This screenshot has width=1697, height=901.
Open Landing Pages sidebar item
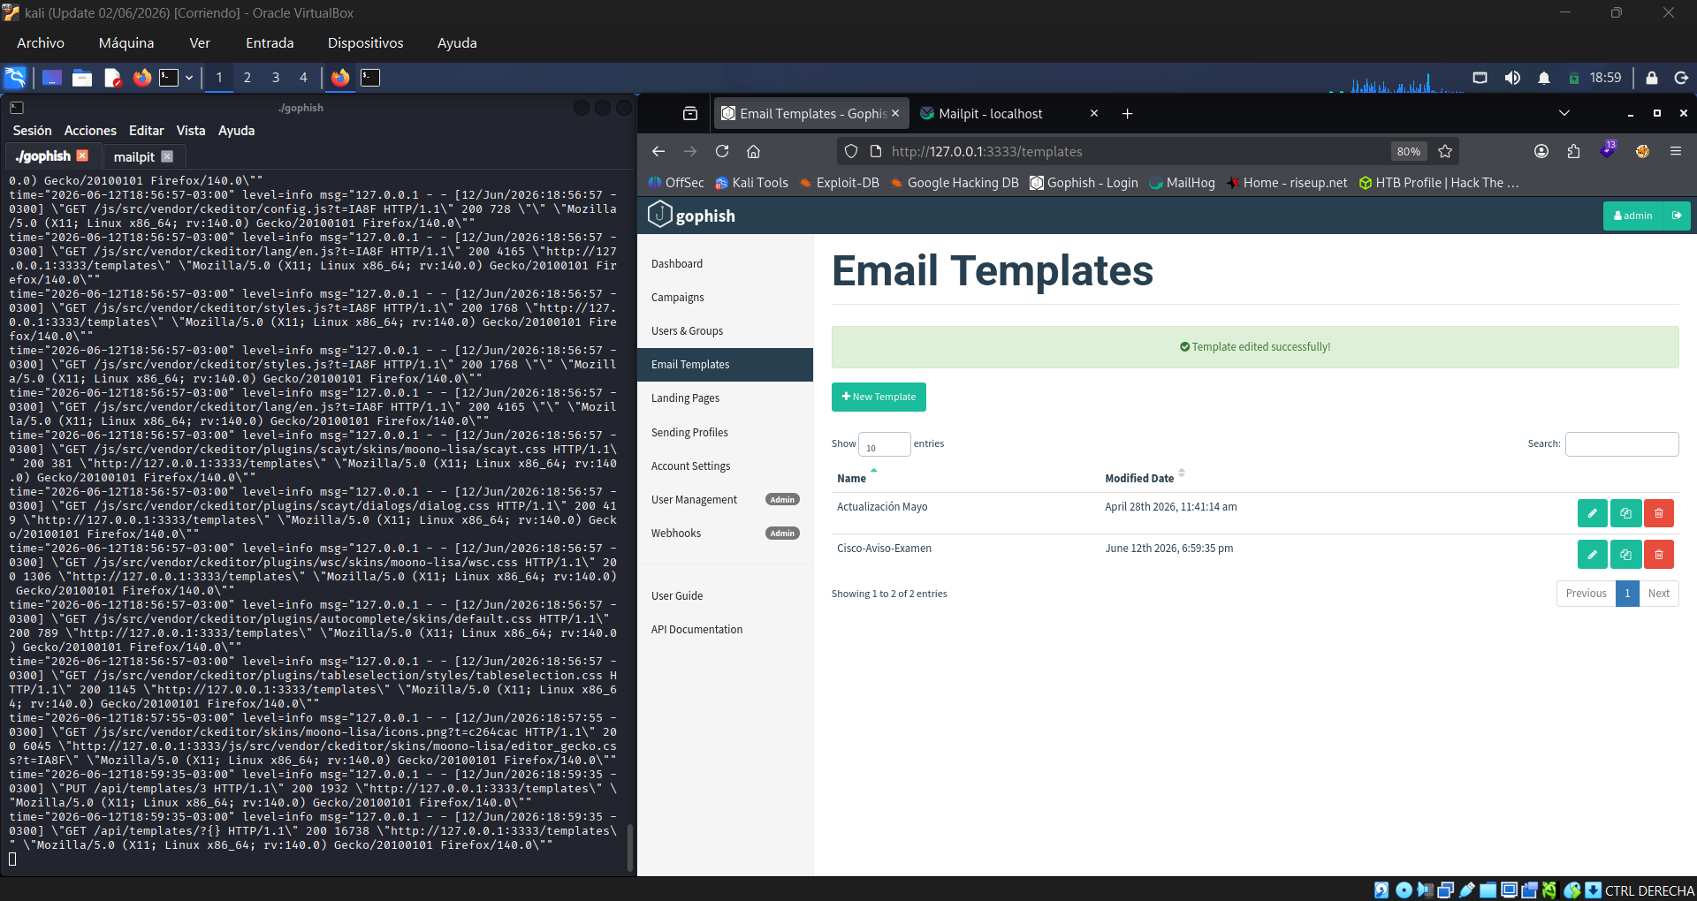pos(685,398)
